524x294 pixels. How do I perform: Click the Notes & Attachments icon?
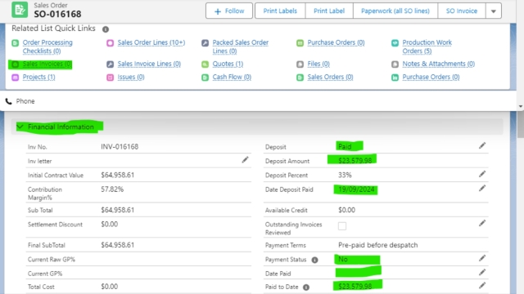click(x=395, y=64)
